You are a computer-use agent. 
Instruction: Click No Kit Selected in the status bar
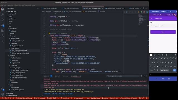tap(39, 98)
